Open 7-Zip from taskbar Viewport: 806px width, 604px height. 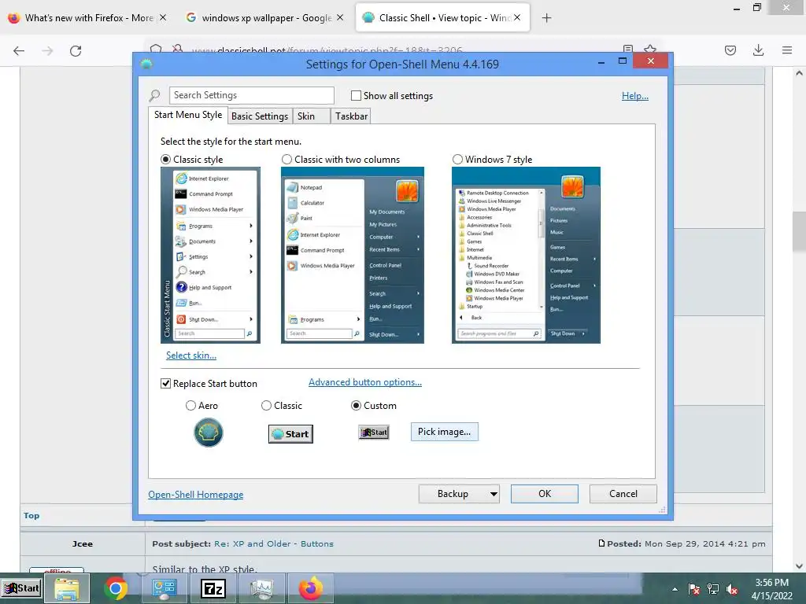pyautogui.click(x=213, y=588)
